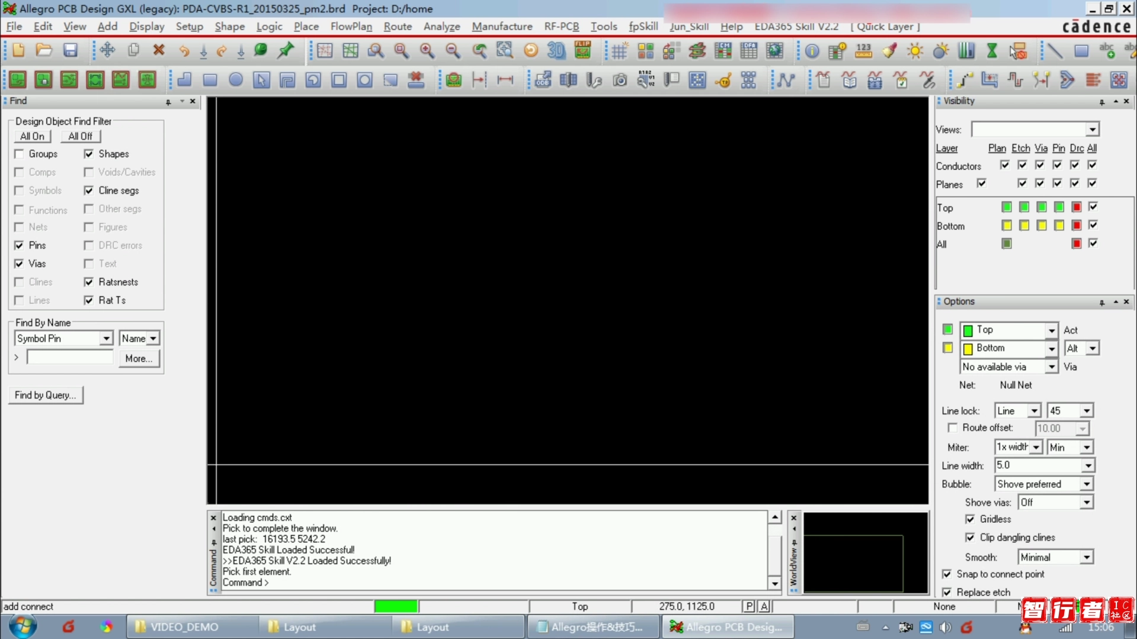Toggle Clip dangling clines checkbox

pos(970,537)
